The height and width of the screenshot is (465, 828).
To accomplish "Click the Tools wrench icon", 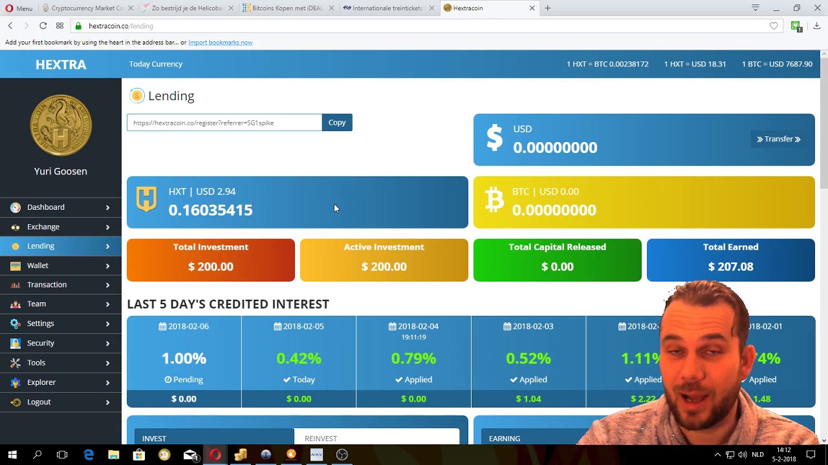I will tap(16, 363).
